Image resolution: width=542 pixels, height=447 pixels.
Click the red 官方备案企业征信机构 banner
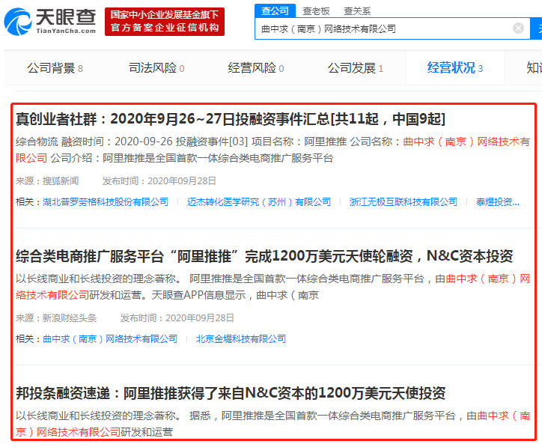pyautogui.click(x=165, y=22)
